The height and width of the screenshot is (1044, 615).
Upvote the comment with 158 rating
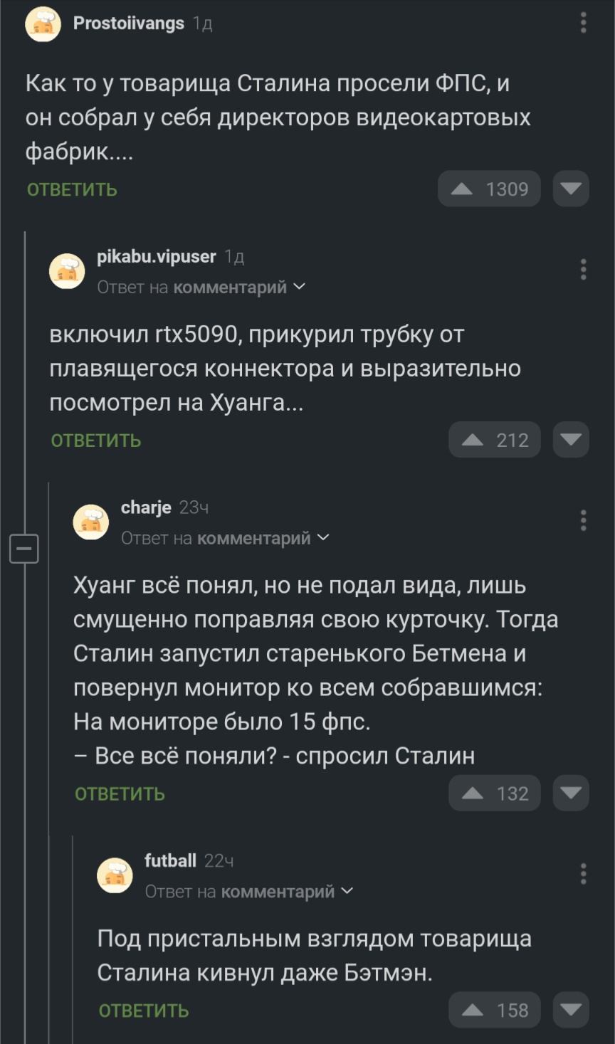point(495,1009)
